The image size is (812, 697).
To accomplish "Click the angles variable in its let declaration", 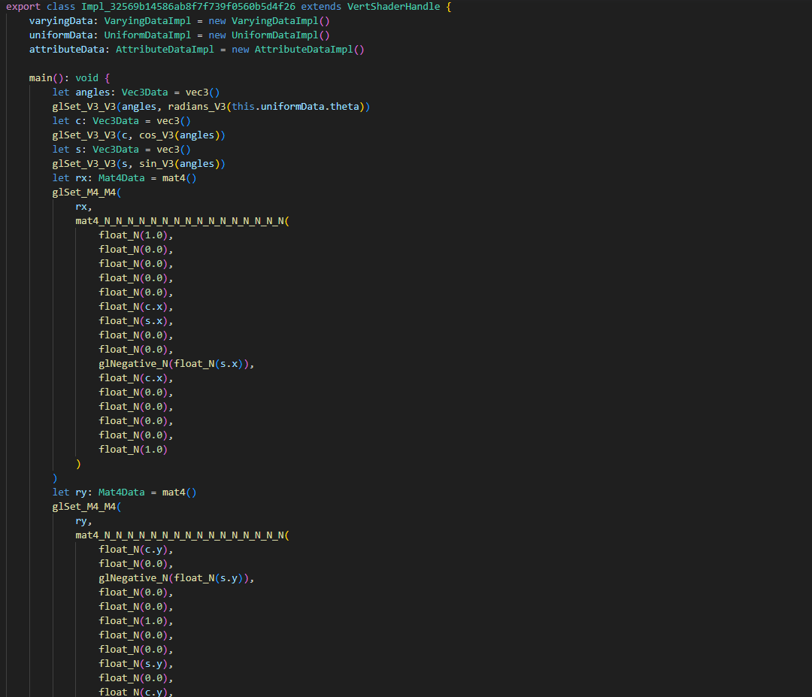I will (92, 92).
